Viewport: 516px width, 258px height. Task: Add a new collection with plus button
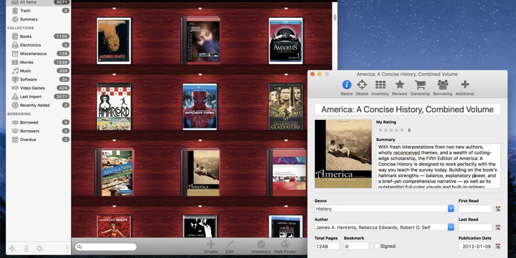point(12,248)
